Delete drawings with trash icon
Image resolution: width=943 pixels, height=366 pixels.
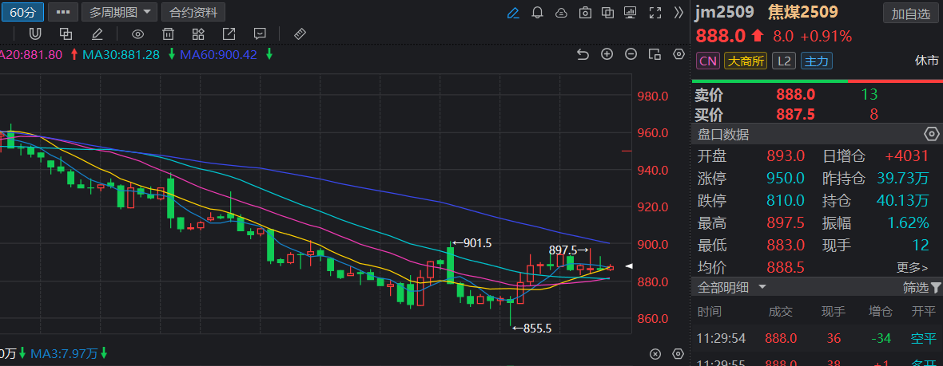[169, 33]
